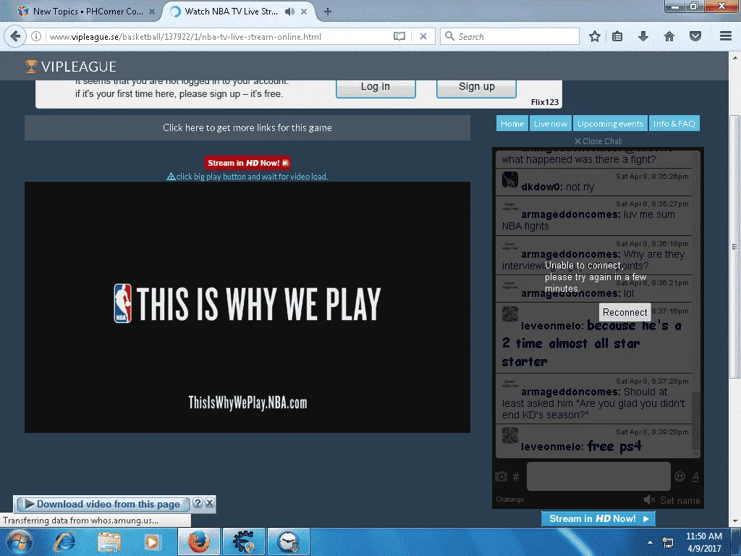Open the Info & FAQ menu item
This screenshot has height=556, width=741.
tap(674, 123)
